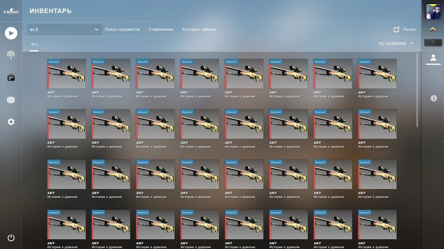Click the question mark rank badge

(433, 43)
